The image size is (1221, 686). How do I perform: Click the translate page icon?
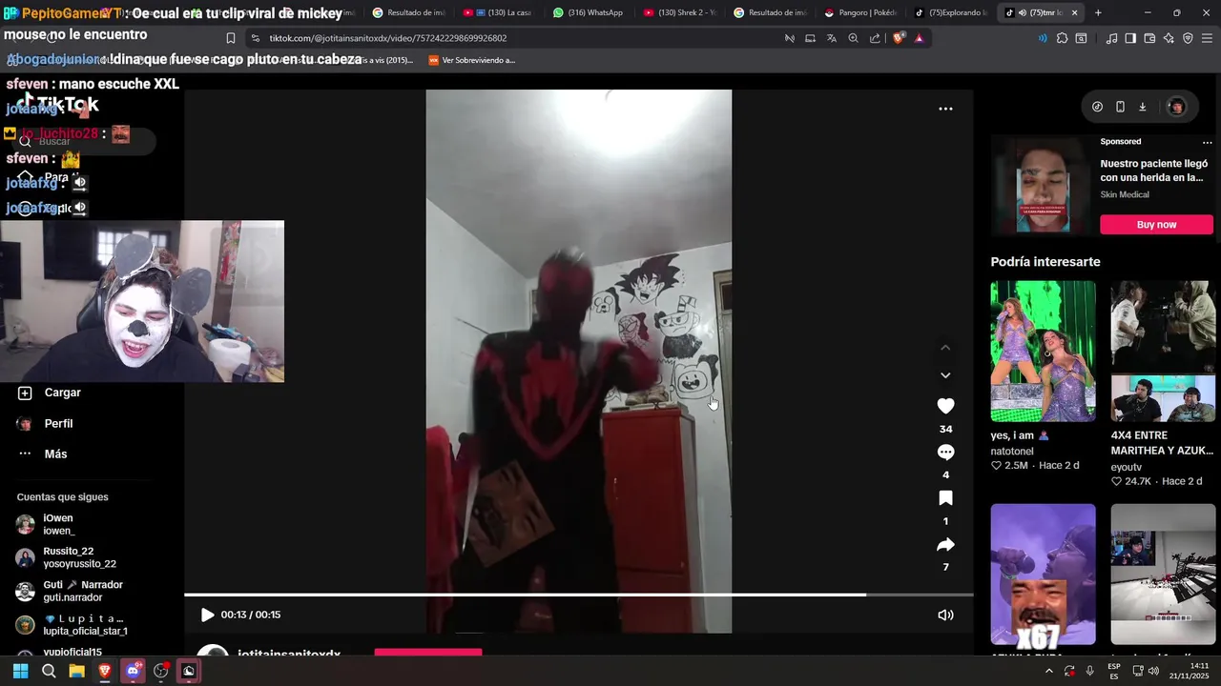pyautogui.click(x=831, y=38)
